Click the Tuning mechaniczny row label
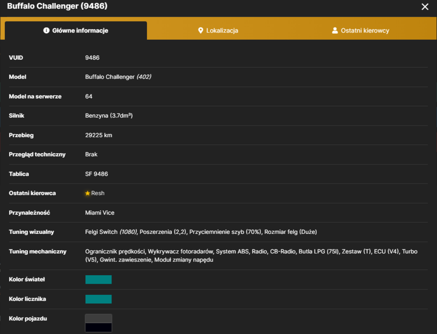This screenshot has width=437, height=334. coord(37,252)
